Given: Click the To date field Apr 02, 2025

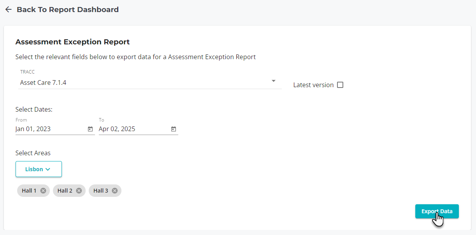Looking at the screenshot, I should [138, 129].
